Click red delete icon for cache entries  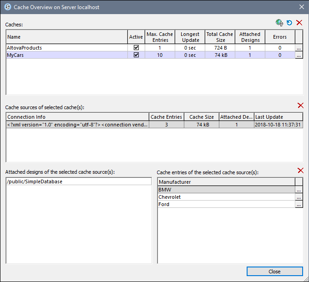point(300,171)
